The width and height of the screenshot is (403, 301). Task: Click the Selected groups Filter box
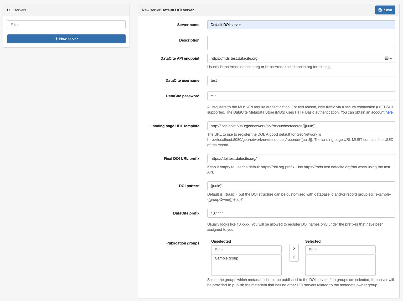pos(340,250)
